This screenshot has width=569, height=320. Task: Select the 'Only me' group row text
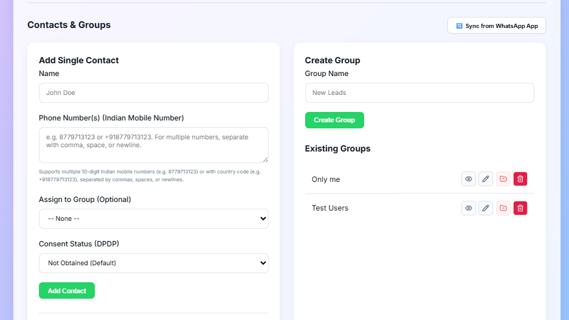click(x=326, y=179)
